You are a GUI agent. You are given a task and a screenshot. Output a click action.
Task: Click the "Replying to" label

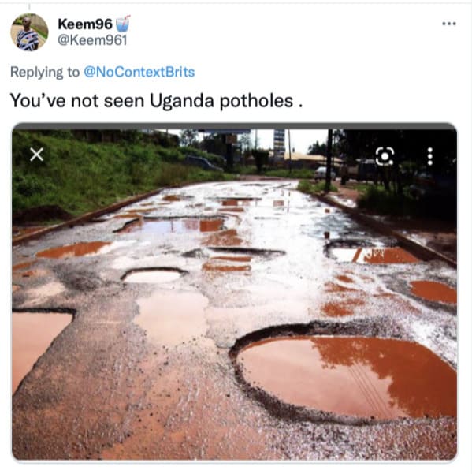[x=45, y=72]
